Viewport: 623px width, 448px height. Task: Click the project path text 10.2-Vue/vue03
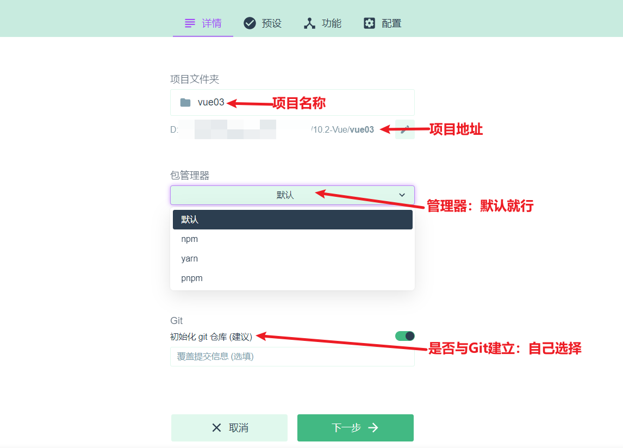[343, 129]
